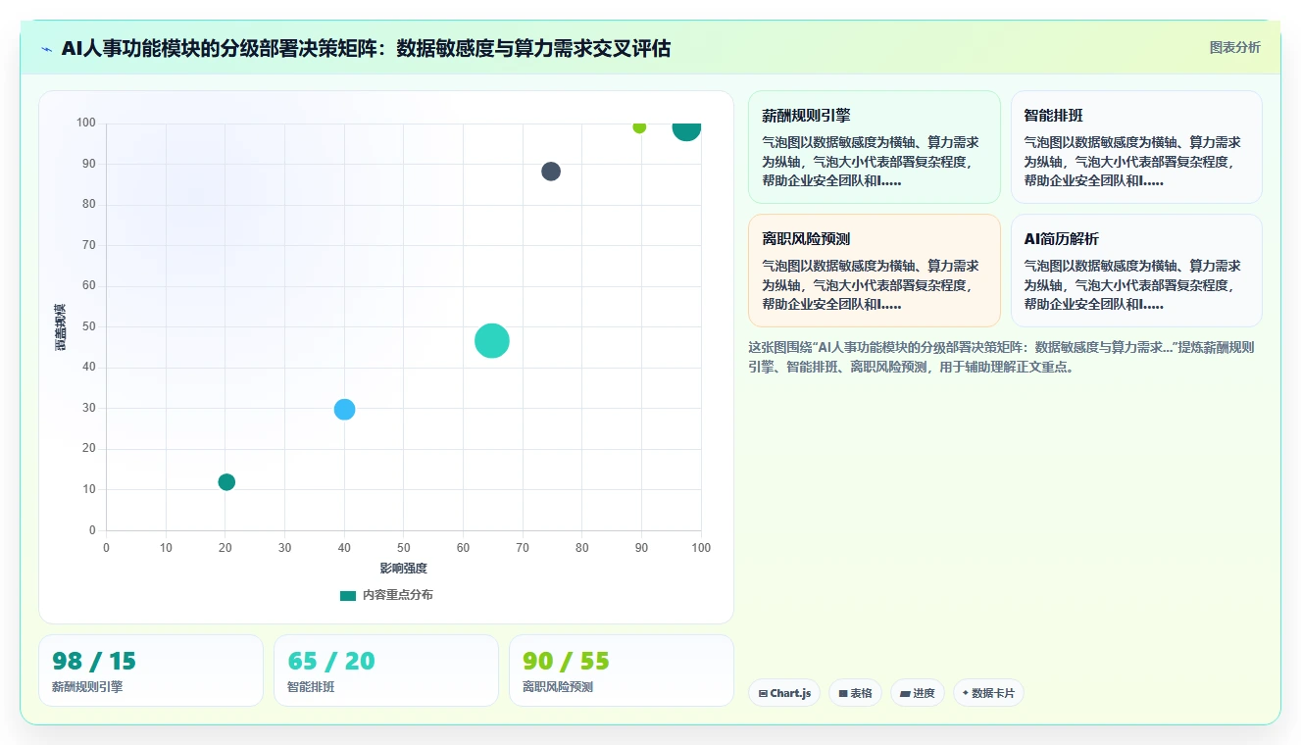Click the small green bubble near x=90
This screenshot has height=745, width=1301.
pos(639,126)
